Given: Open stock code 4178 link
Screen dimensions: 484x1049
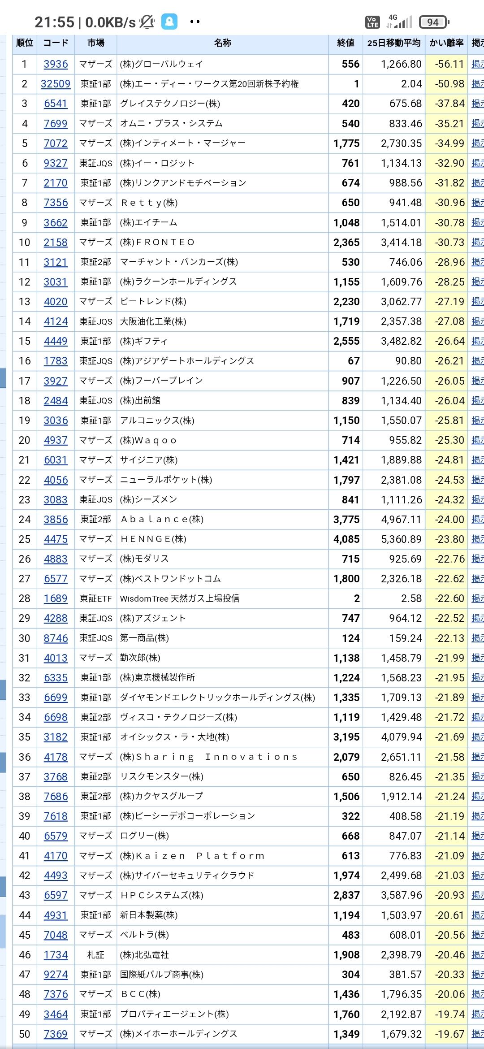Looking at the screenshot, I should [x=56, y=757].
